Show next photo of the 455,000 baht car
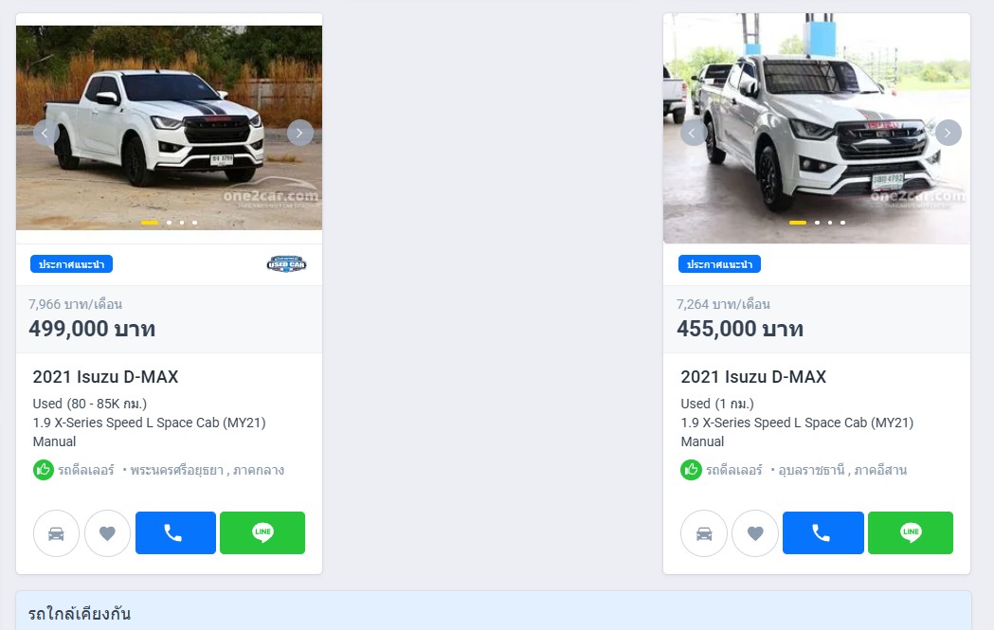This screenshot has width=994, height=630. (948, 133)
